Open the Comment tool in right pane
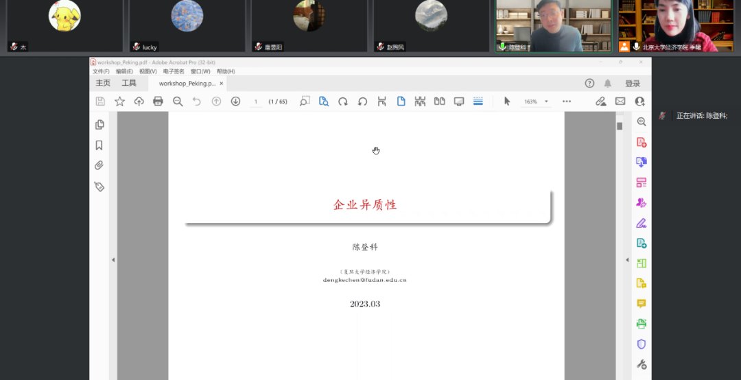 [642, 303]
